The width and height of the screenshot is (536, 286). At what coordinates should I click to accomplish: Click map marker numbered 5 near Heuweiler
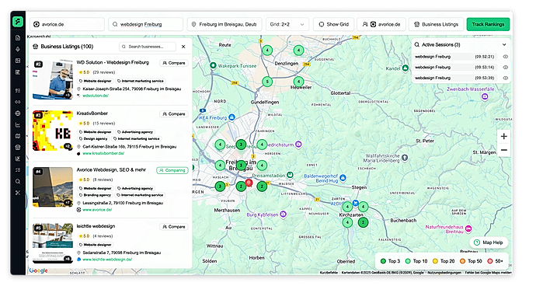coord(267,82)
